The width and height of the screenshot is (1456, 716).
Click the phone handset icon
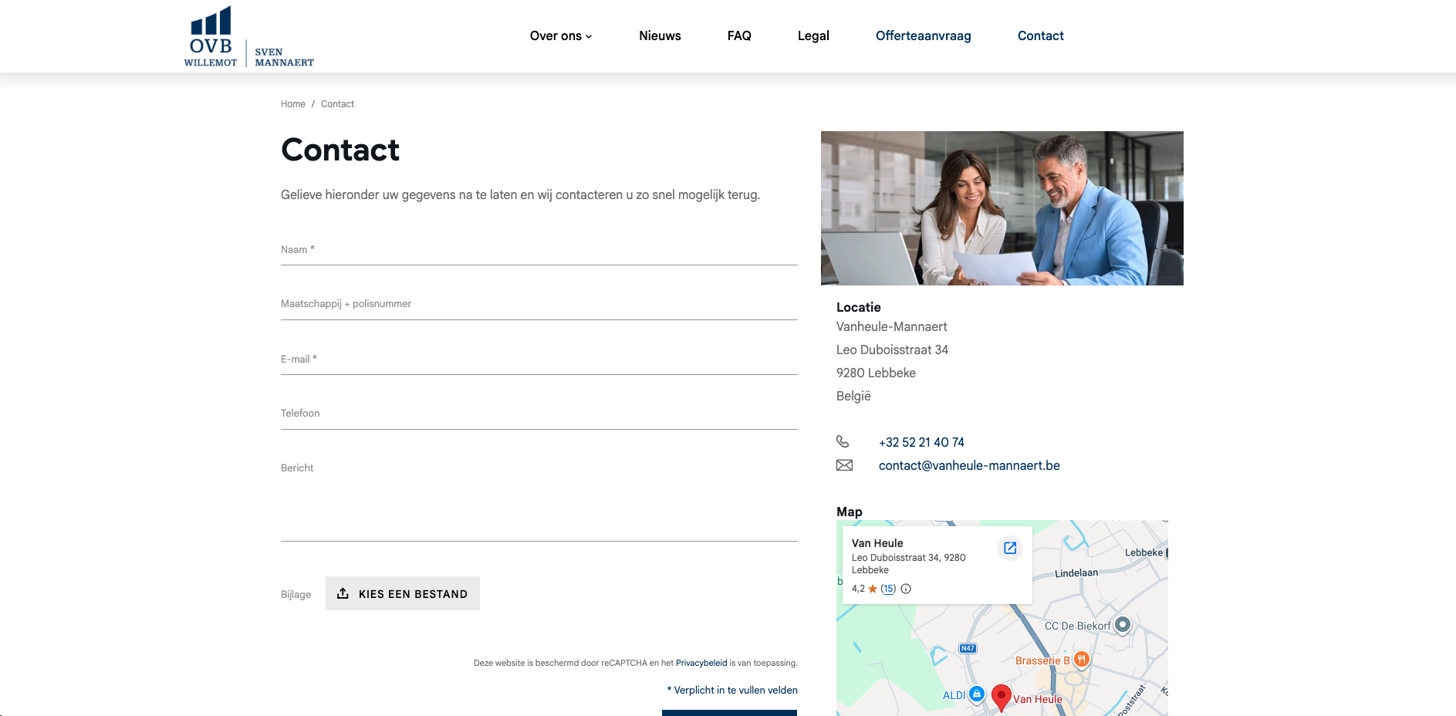coord(843,441)
